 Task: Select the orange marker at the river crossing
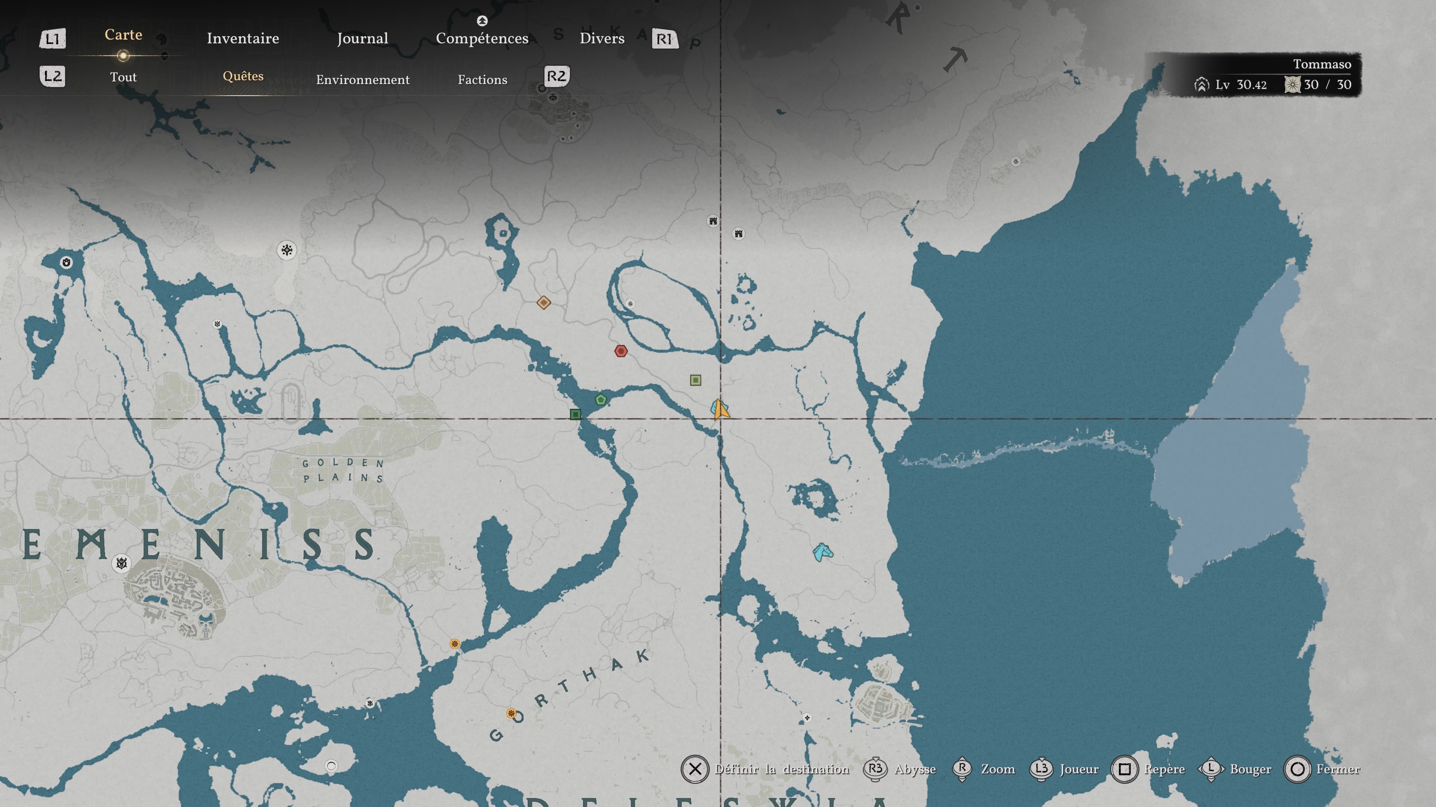point(455,644)
